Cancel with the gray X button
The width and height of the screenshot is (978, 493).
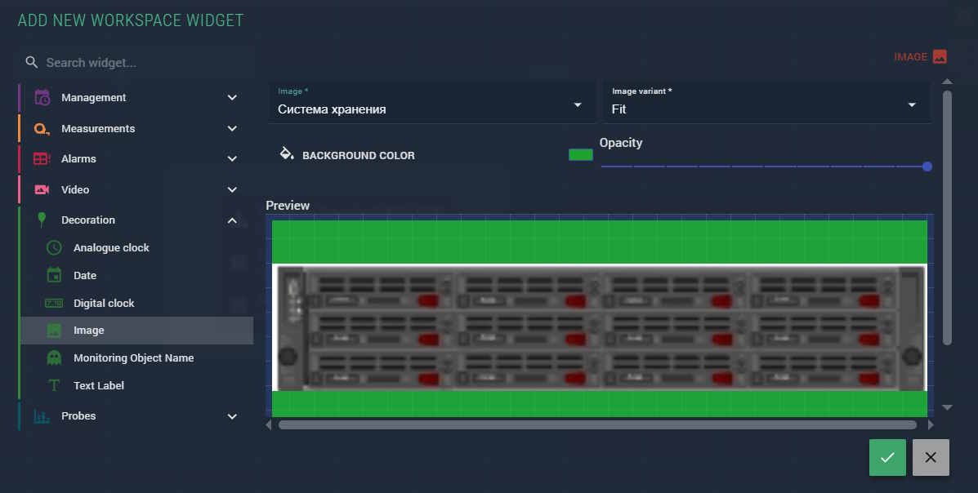pyautogui.click(x=931, y=457)
